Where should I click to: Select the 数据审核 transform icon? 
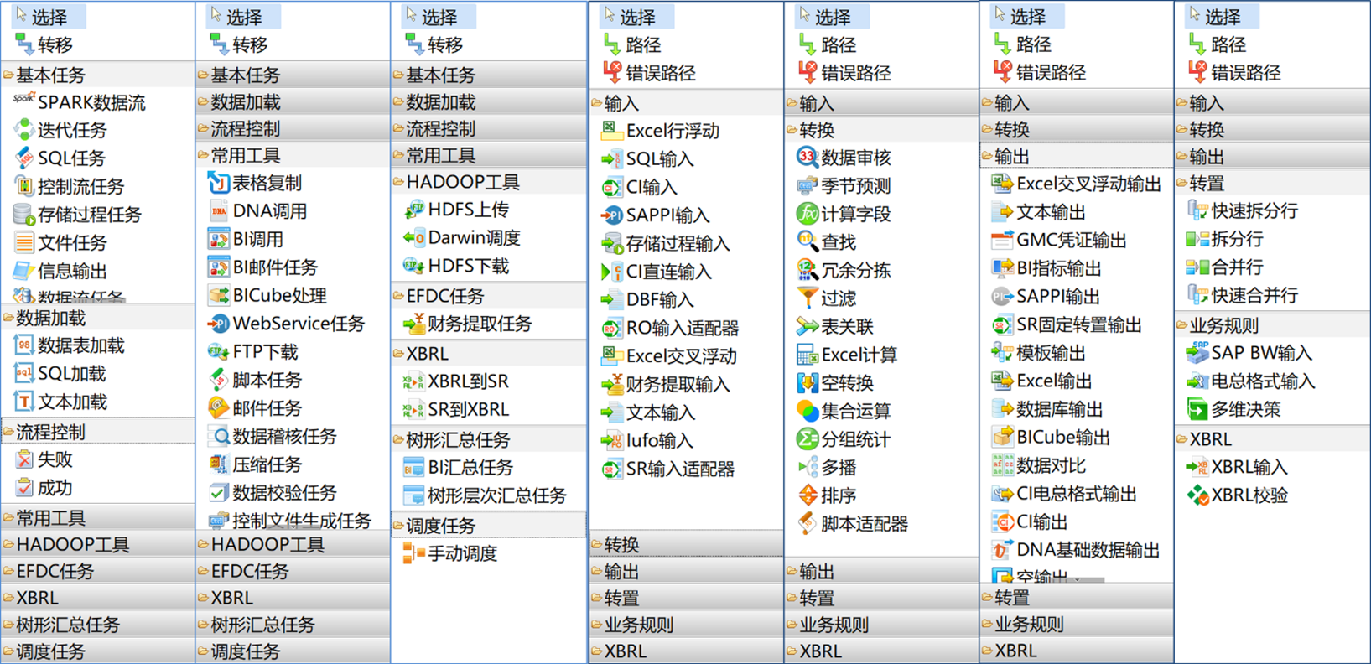point(807,158)
